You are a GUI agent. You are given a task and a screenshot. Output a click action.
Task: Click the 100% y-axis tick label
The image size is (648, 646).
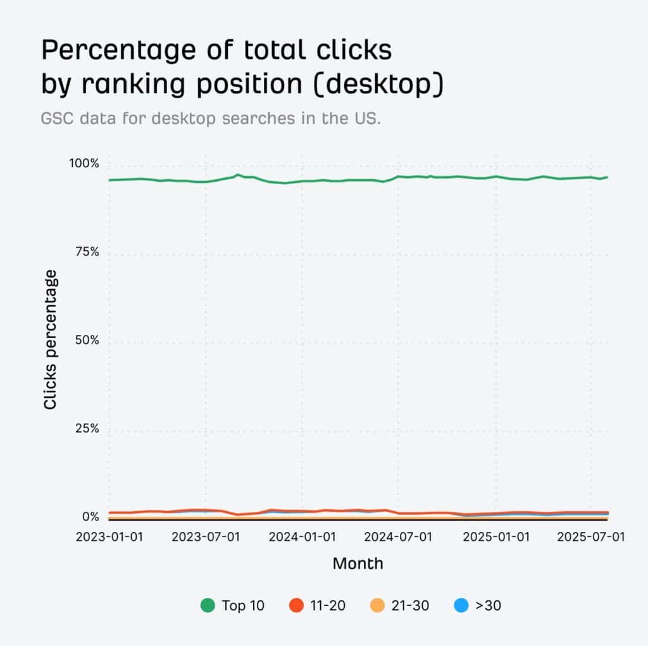(84, 163)
